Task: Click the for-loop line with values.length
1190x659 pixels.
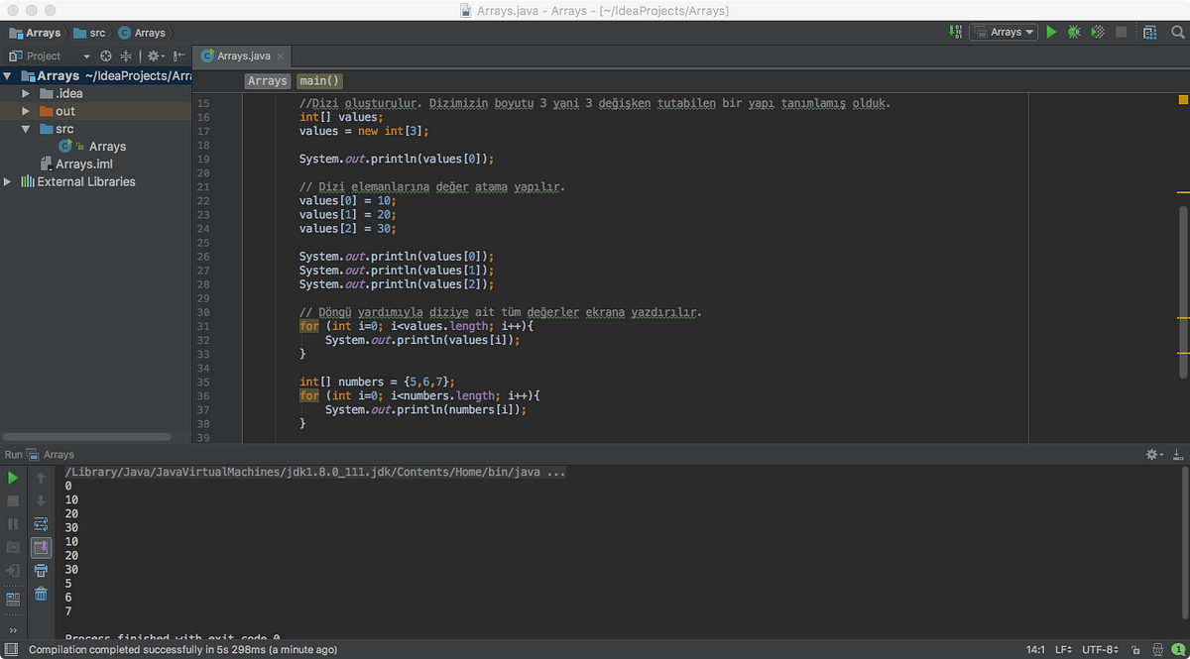Action: 416,326
